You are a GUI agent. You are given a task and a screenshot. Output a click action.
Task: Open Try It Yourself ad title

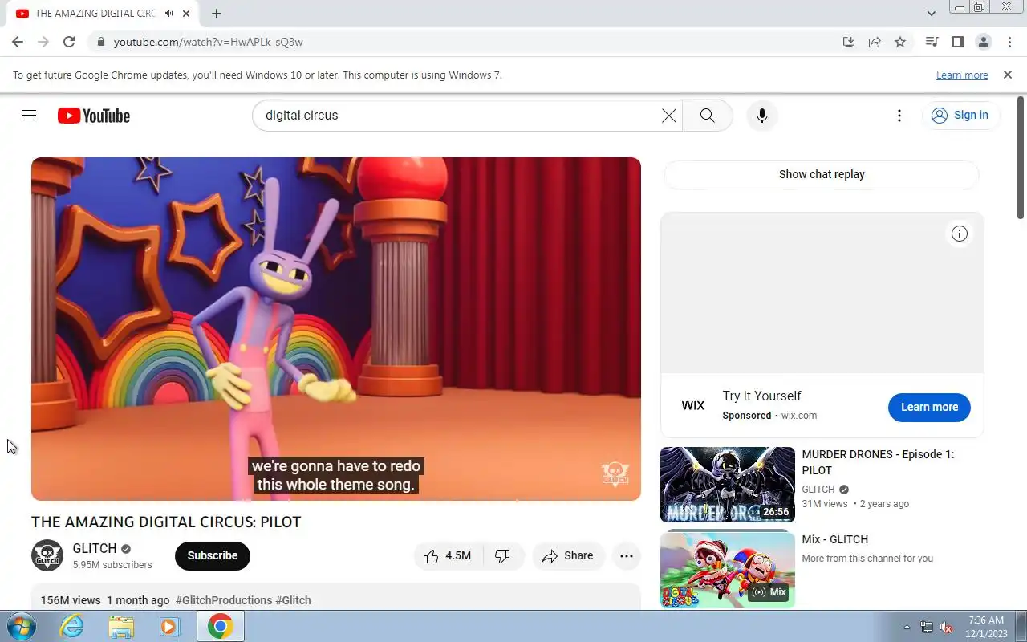coord(761,396)
